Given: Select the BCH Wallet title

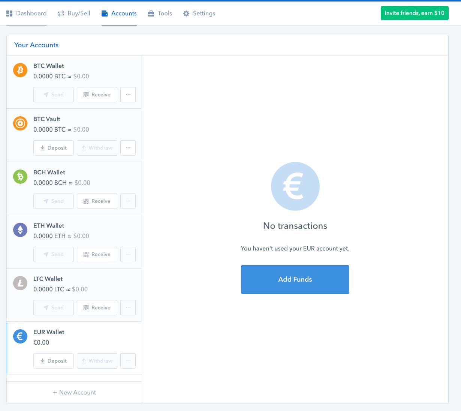Looking at the screenshot, I should 49,172.
